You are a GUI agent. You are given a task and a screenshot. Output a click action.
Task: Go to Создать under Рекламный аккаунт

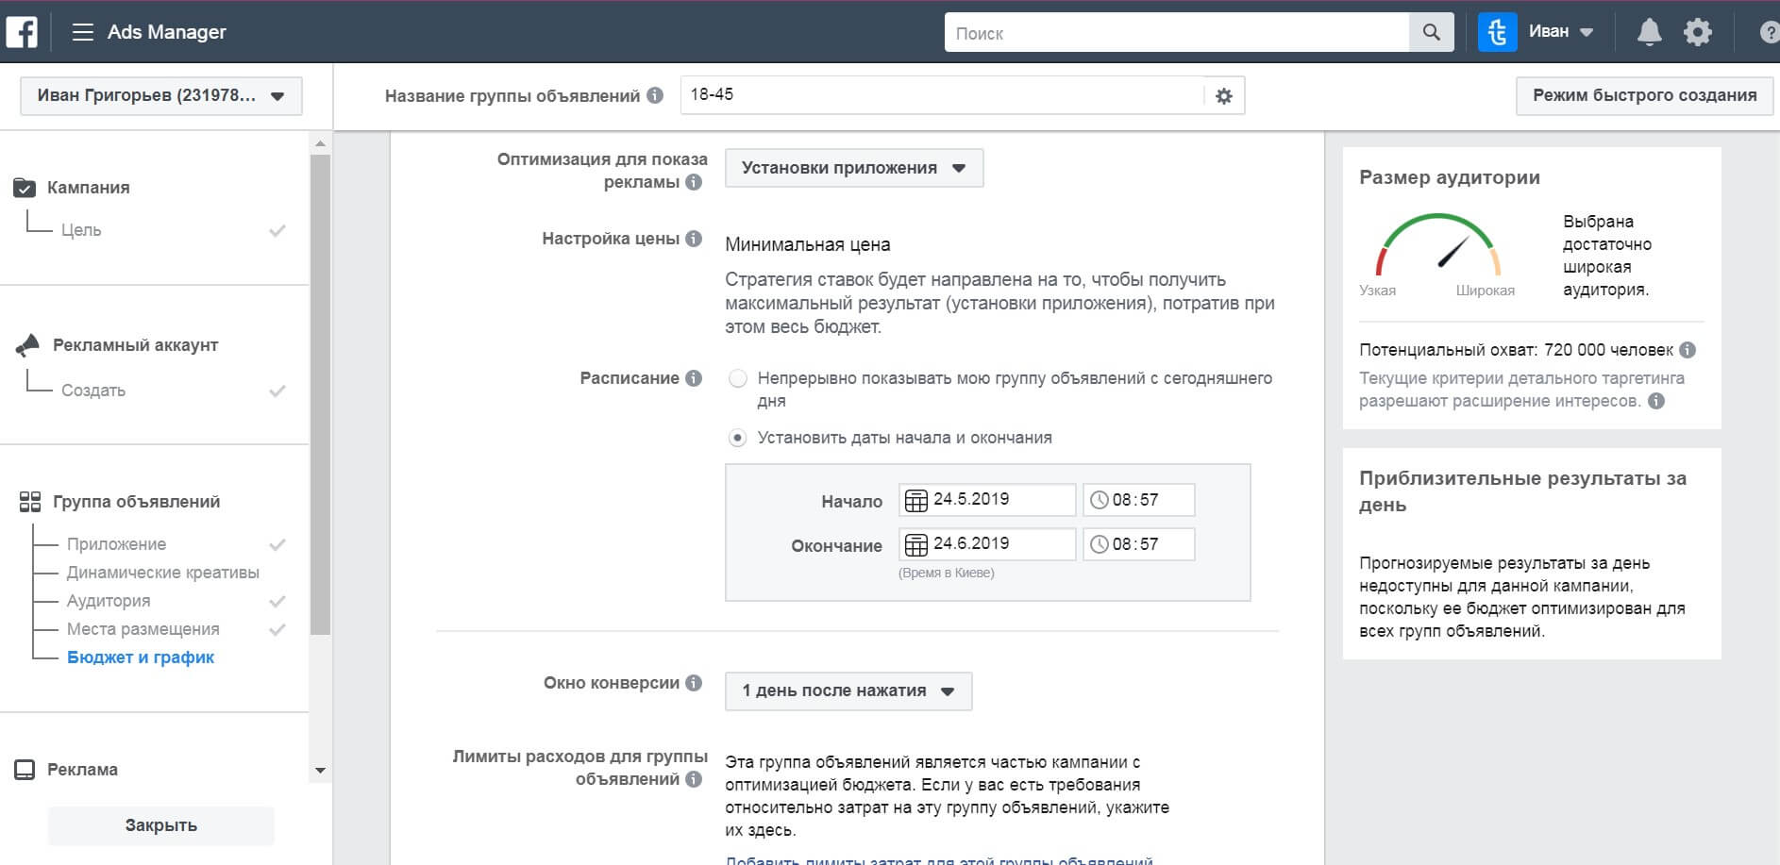93,391
